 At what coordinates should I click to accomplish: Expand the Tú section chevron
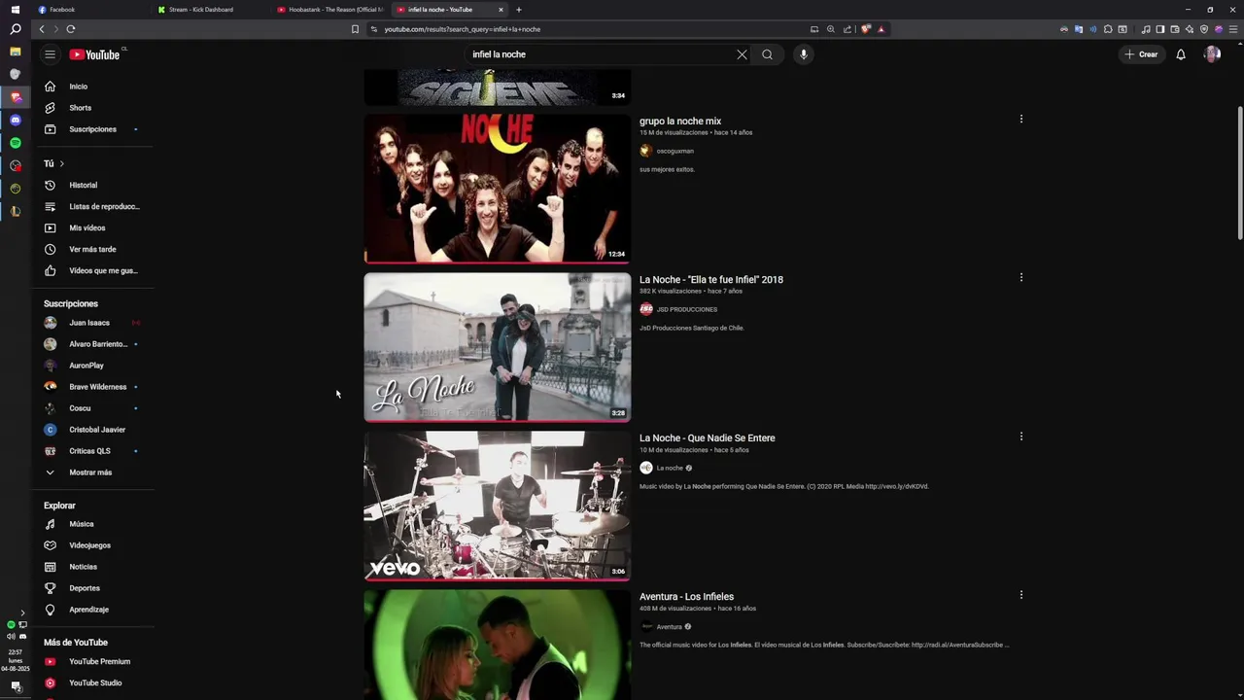[x=61, y=163]
